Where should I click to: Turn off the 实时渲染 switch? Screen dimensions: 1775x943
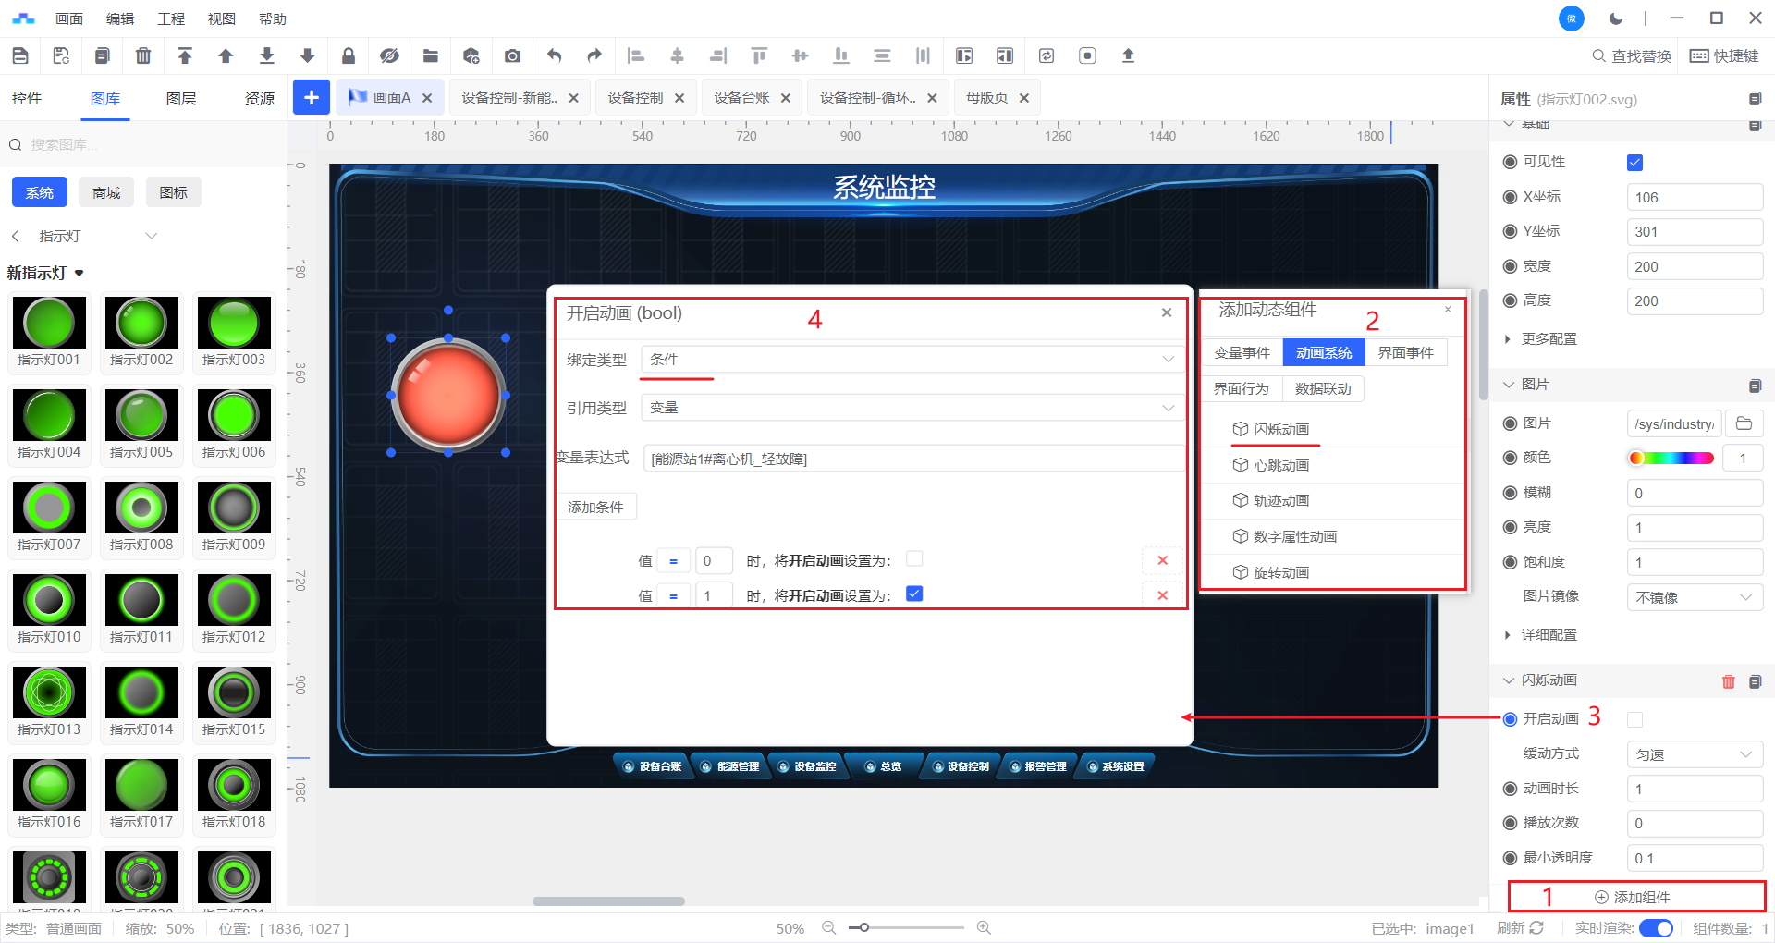pyautogui.click(x=1656, y=928)
